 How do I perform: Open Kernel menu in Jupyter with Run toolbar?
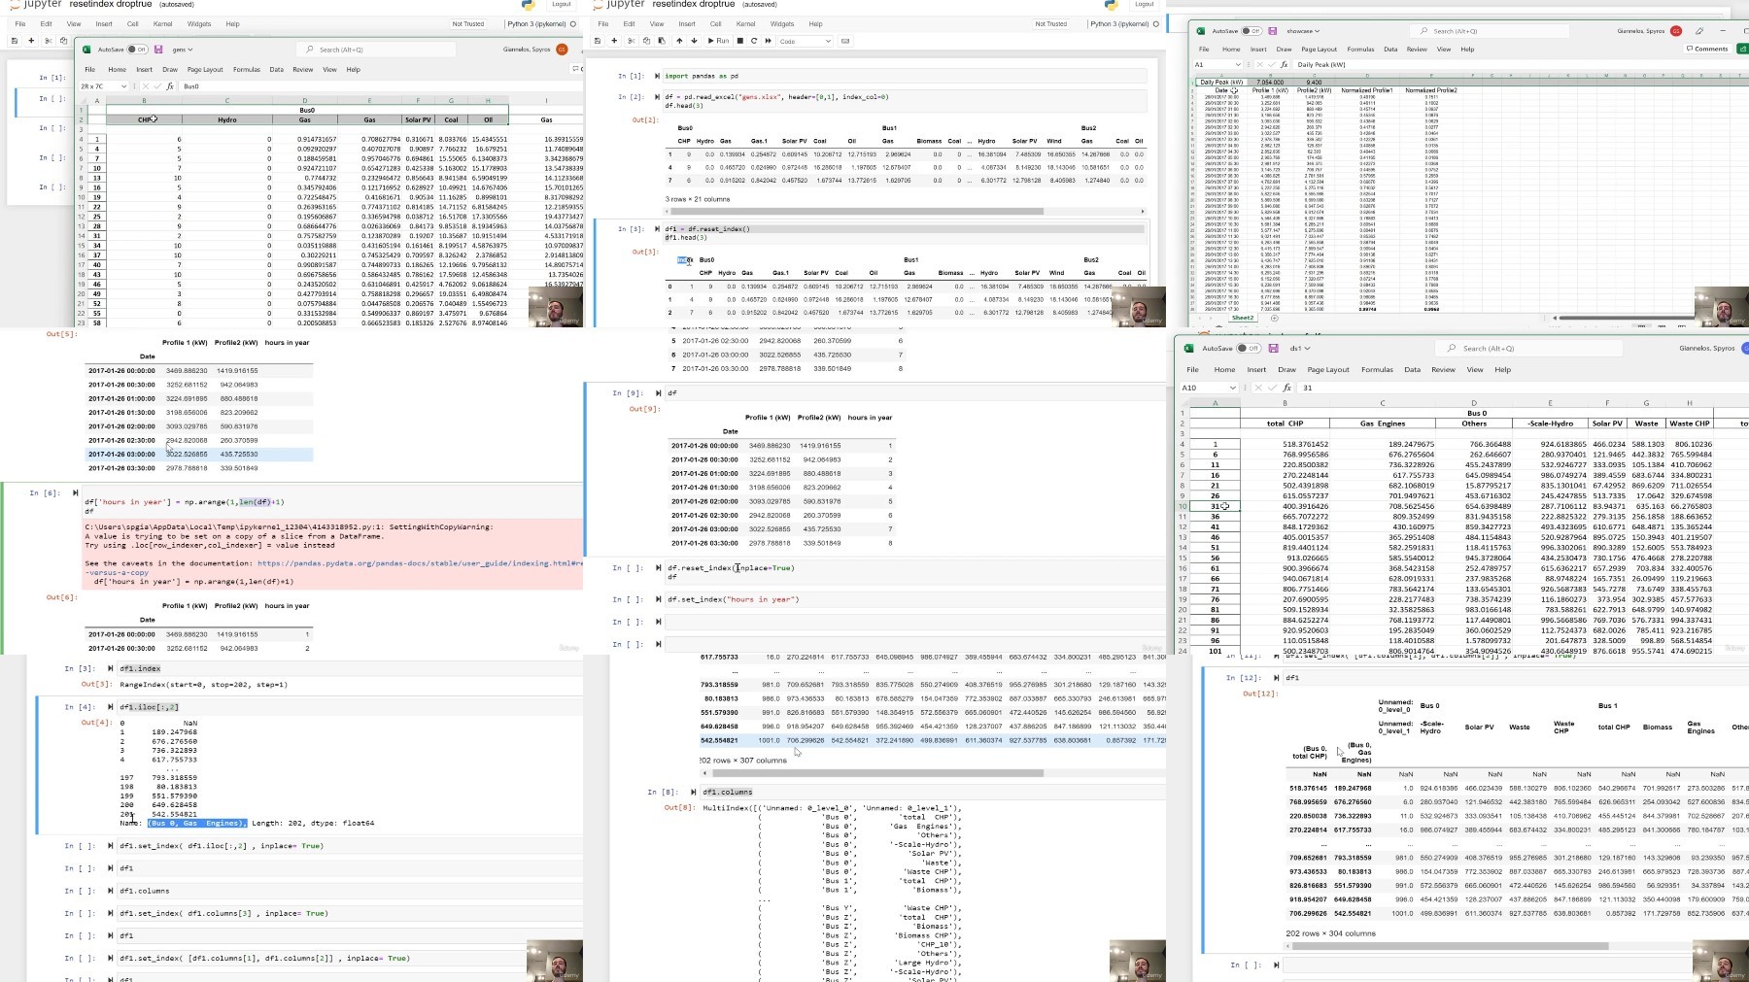(x=745, y=24)
